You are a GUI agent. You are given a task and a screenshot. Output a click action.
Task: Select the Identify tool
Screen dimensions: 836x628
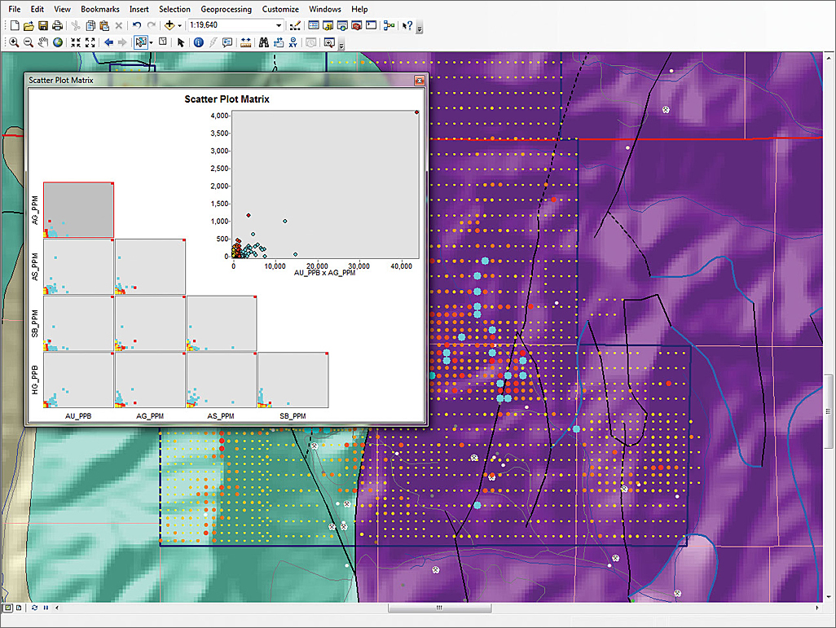(198, 42)
